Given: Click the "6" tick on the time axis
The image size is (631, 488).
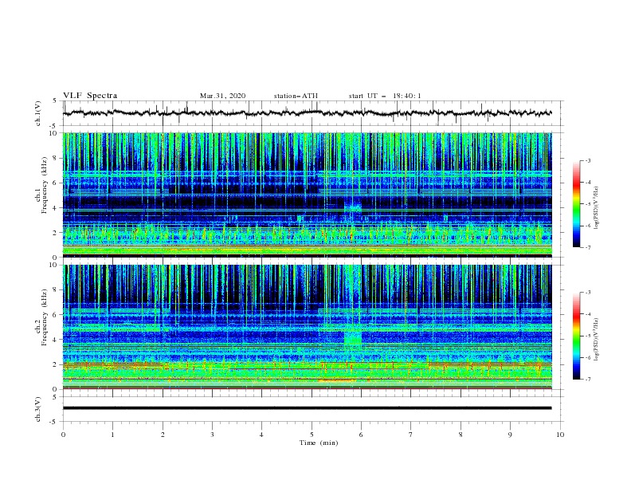Looking at the screenshot, I should (x=361, y=435).
